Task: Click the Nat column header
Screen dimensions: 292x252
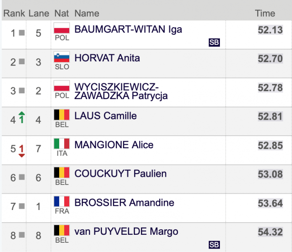Action: (x=62, y=13)
